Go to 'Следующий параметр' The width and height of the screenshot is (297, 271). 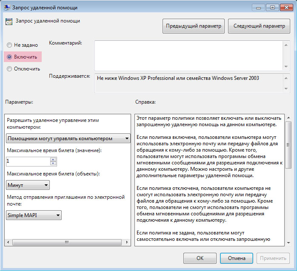259,26
